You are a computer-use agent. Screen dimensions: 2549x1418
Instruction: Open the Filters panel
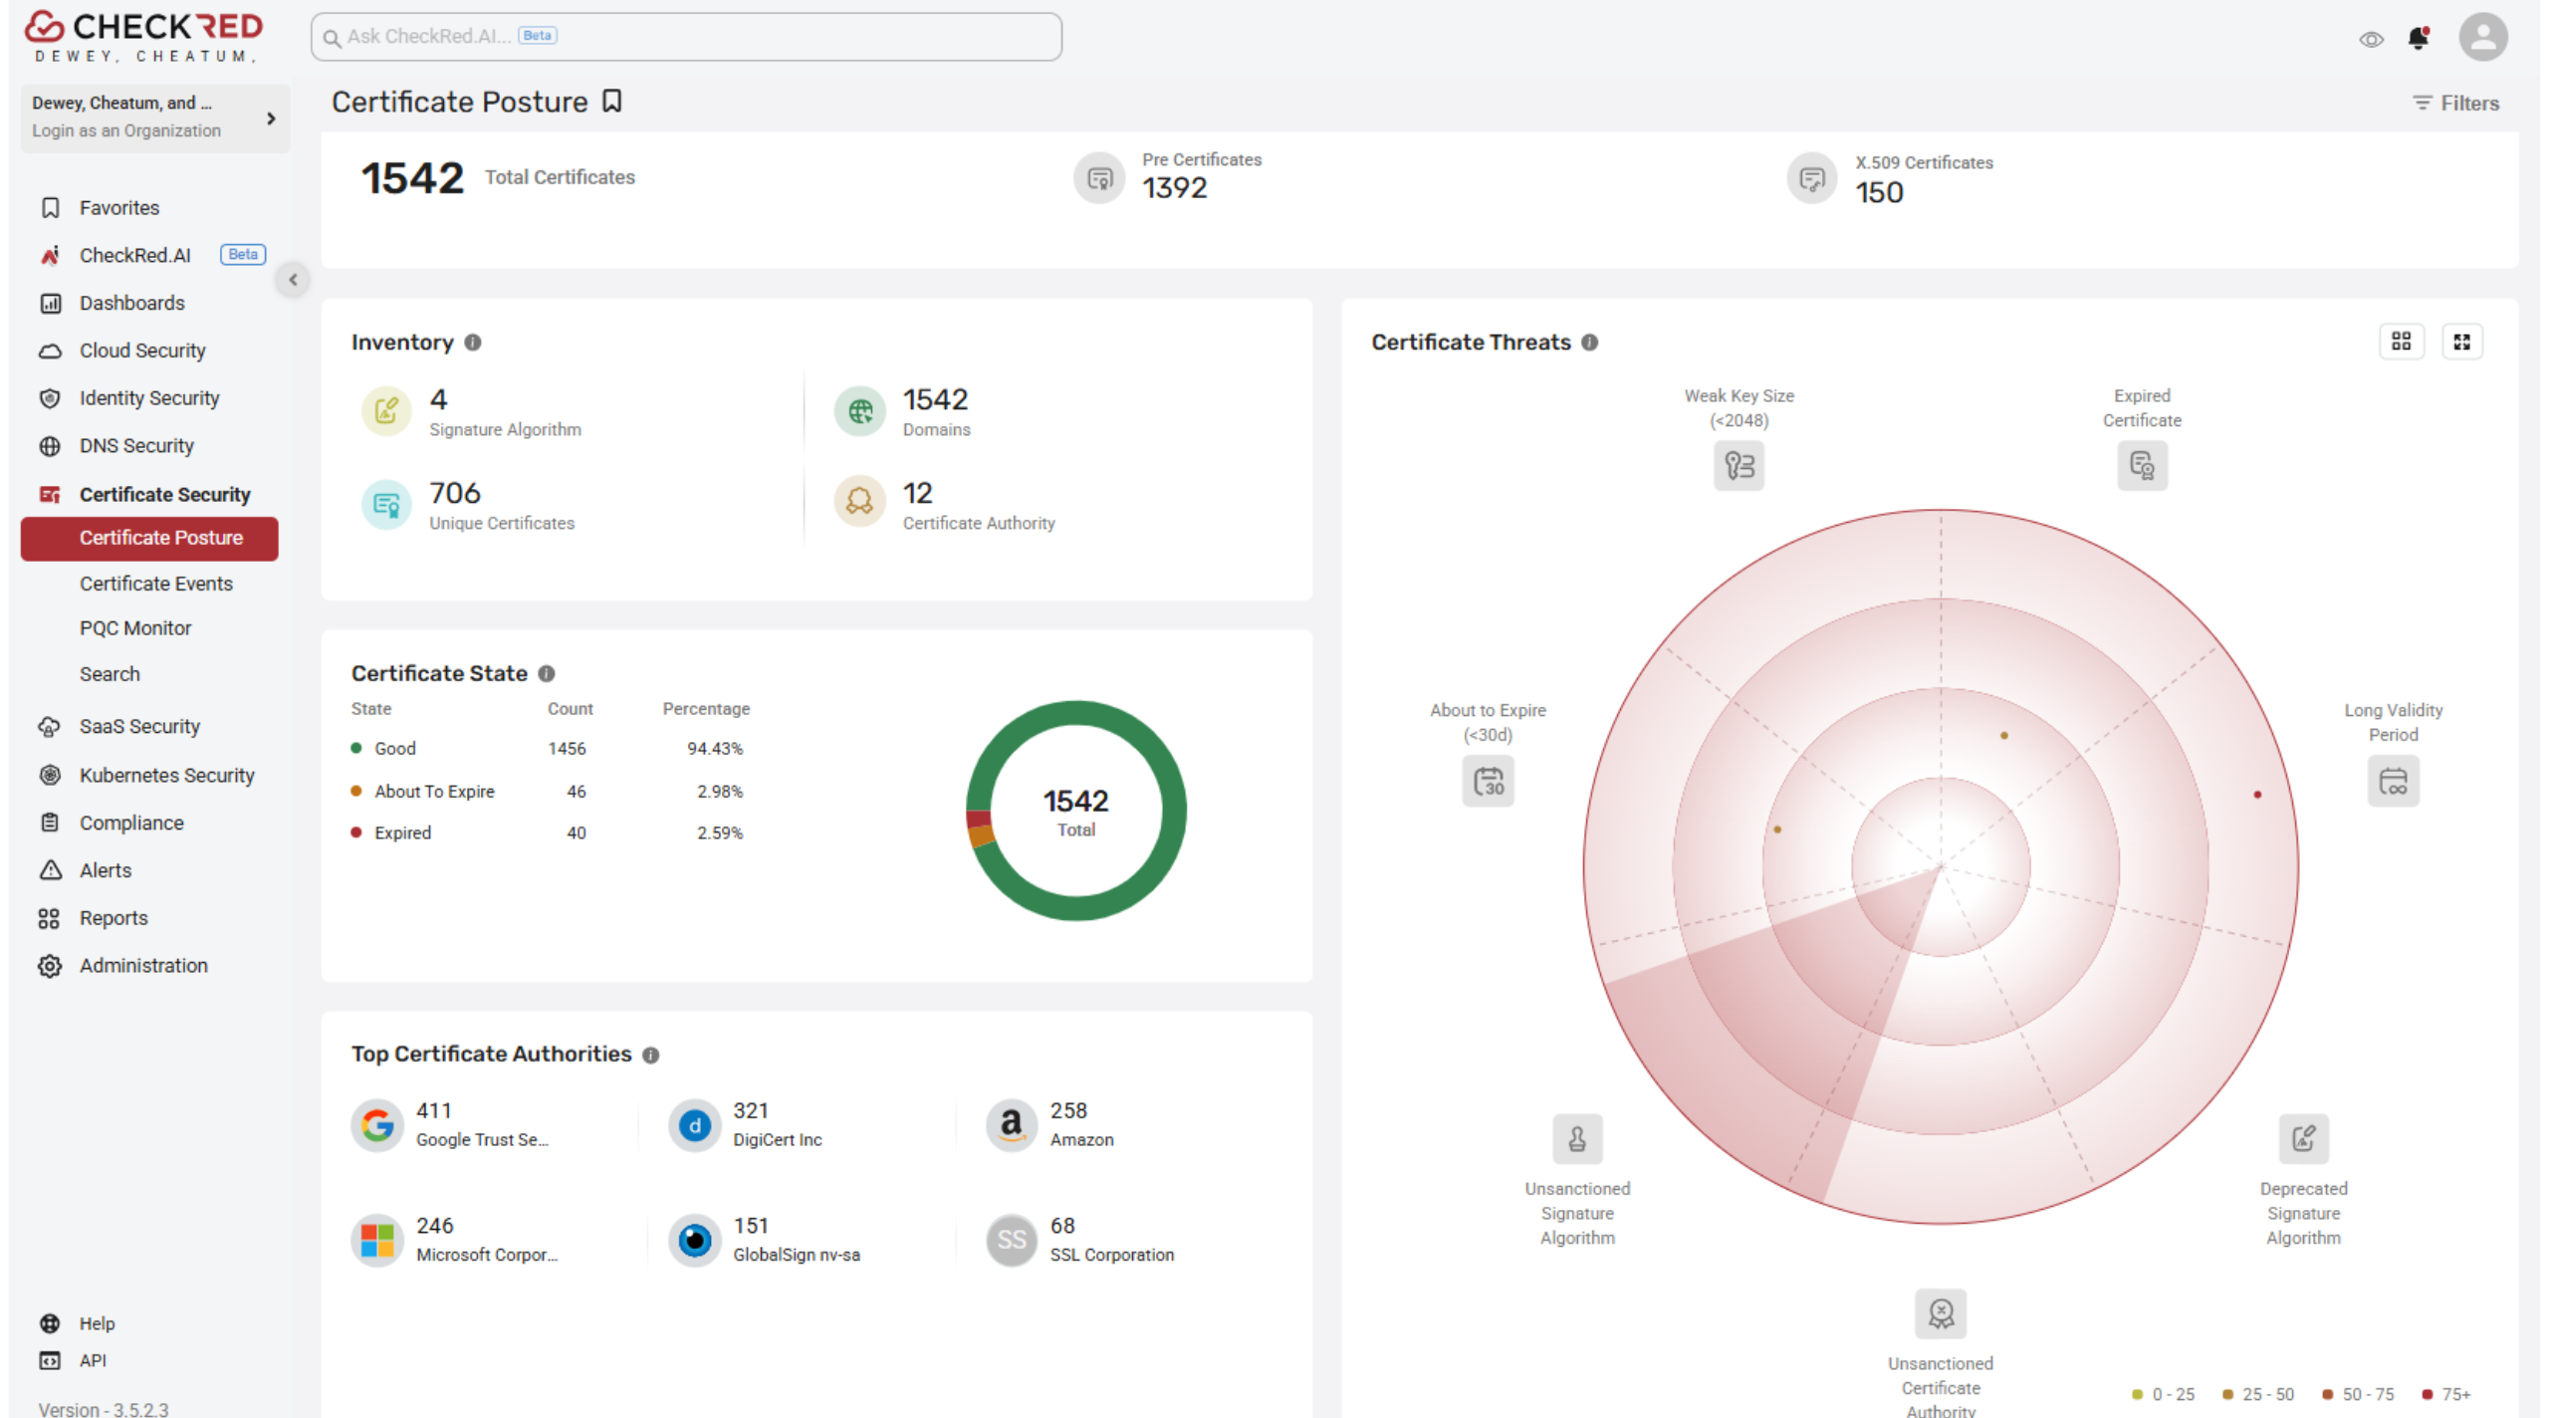(x=2455, y=103)
